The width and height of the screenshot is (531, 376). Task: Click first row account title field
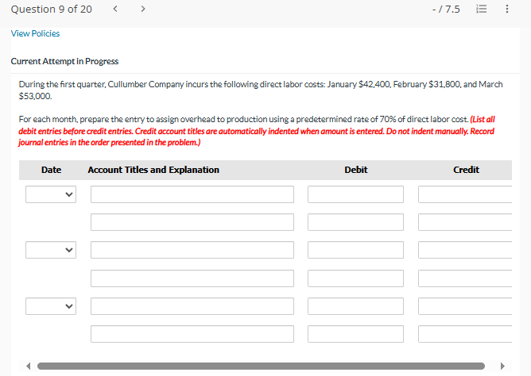[192, 194]
